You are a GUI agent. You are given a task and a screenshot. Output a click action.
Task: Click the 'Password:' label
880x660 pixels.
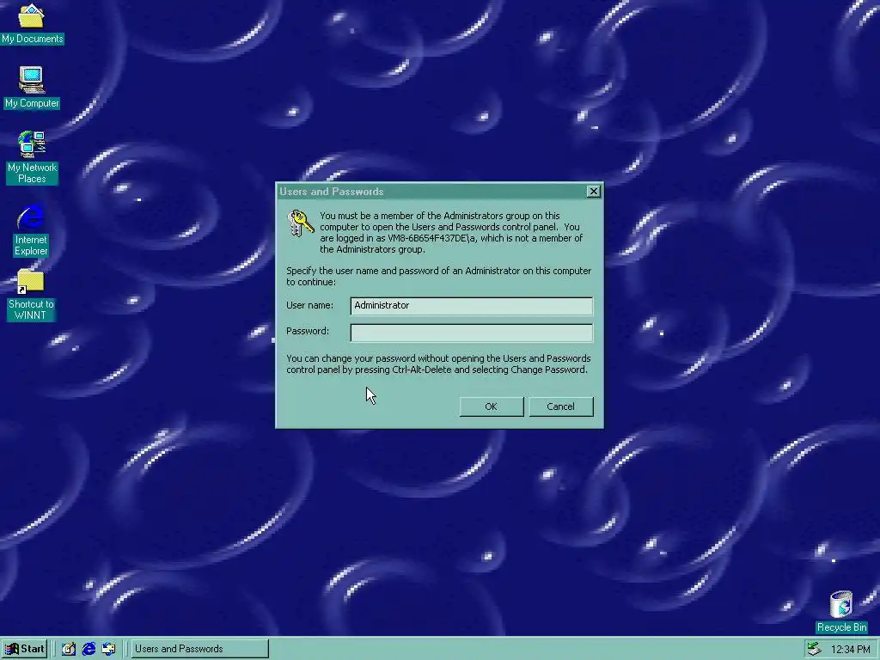click(x=308, y=331)
